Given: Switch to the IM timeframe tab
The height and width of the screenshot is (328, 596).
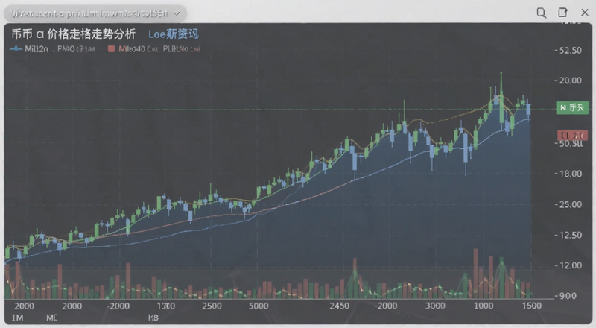Looking at the screenshot, I should pos(17,318).
